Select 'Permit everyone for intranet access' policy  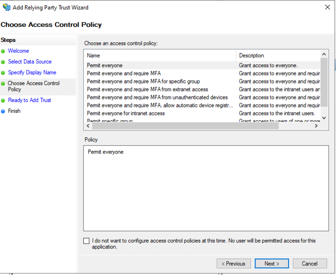(203, 113)
